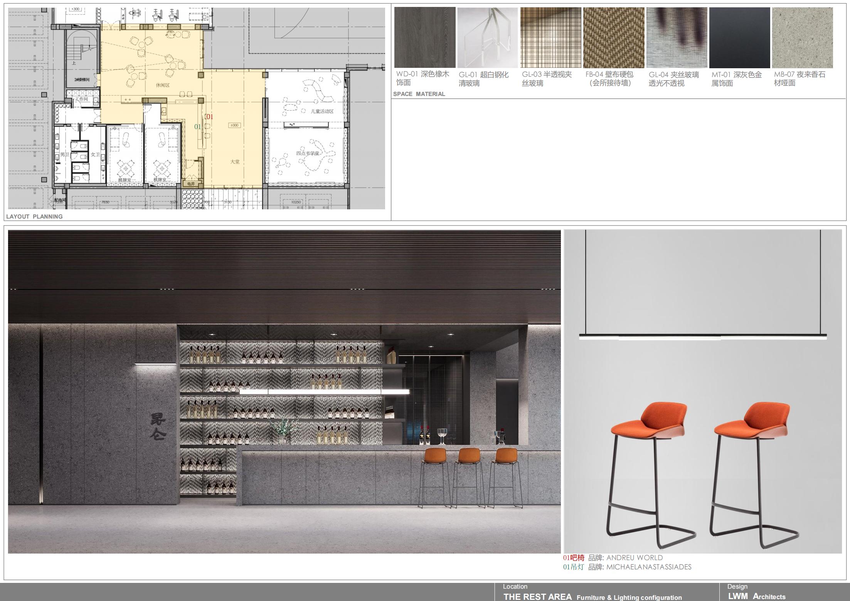Click THE REST AREA footer title
The width and height of the screenshot is (850, 601).
tap(537, 597)
